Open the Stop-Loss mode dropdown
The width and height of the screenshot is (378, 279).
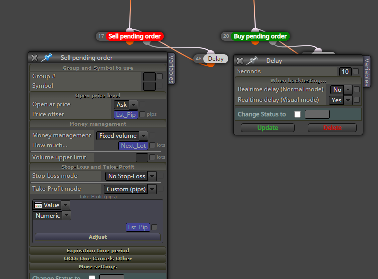(131, 176)
